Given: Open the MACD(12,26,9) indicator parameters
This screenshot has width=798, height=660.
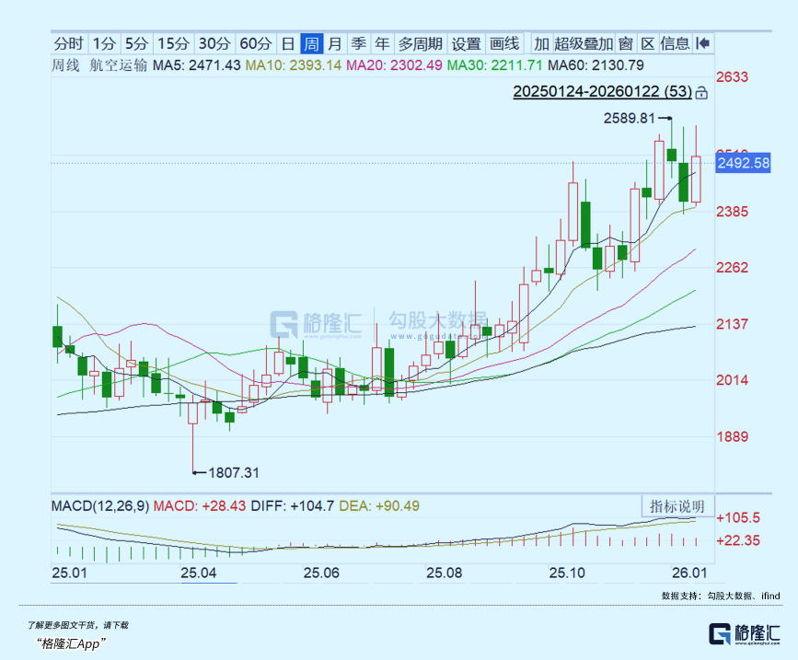Looking at the screenshot, I should 99,506.
